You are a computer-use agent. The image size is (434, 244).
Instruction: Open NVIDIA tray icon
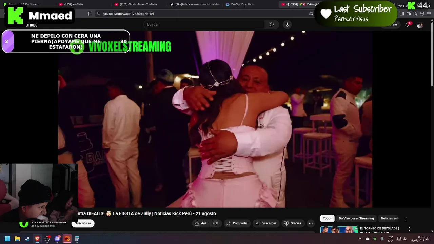(x=375, y=239)
